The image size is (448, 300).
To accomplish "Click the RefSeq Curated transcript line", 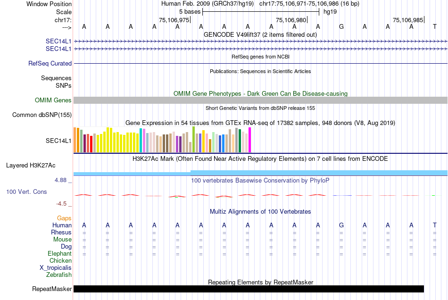I will (x=260, y=63).
